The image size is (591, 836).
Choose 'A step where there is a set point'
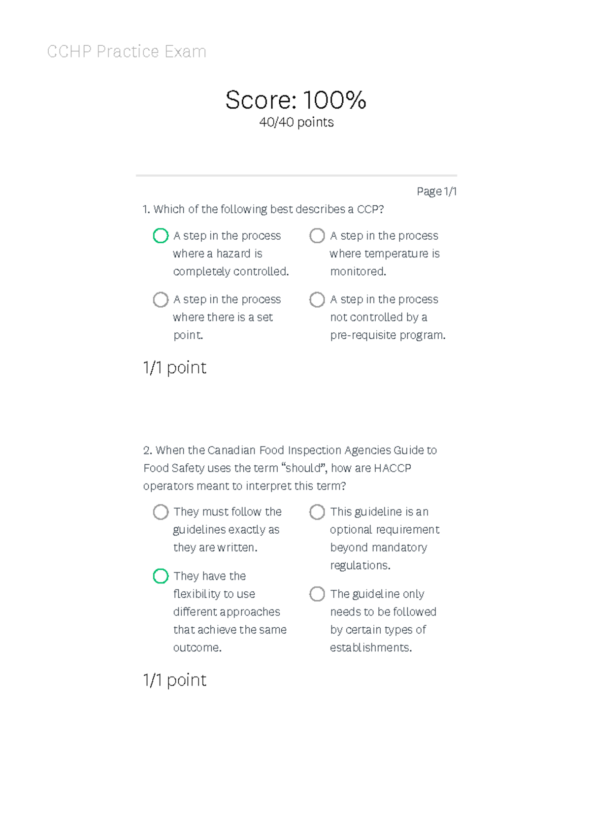[x=161, y=300]
